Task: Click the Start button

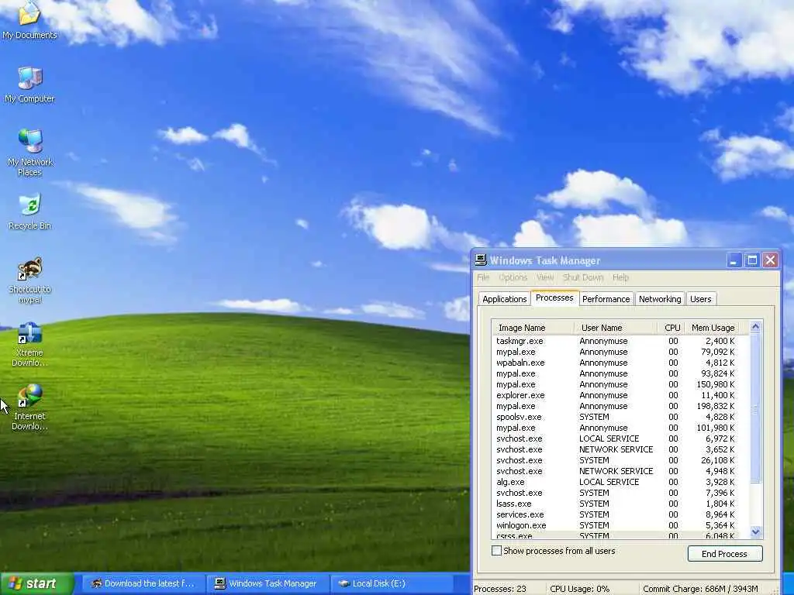Action: (36, 583)
